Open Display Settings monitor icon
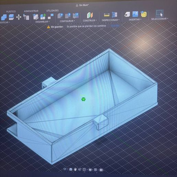 [90, 170]
